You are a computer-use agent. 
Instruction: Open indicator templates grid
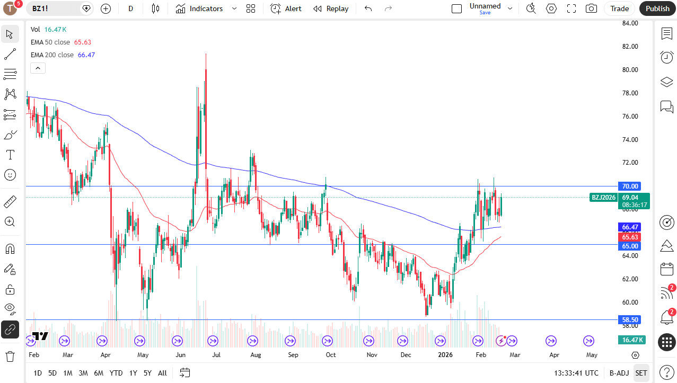click(251, 8)
